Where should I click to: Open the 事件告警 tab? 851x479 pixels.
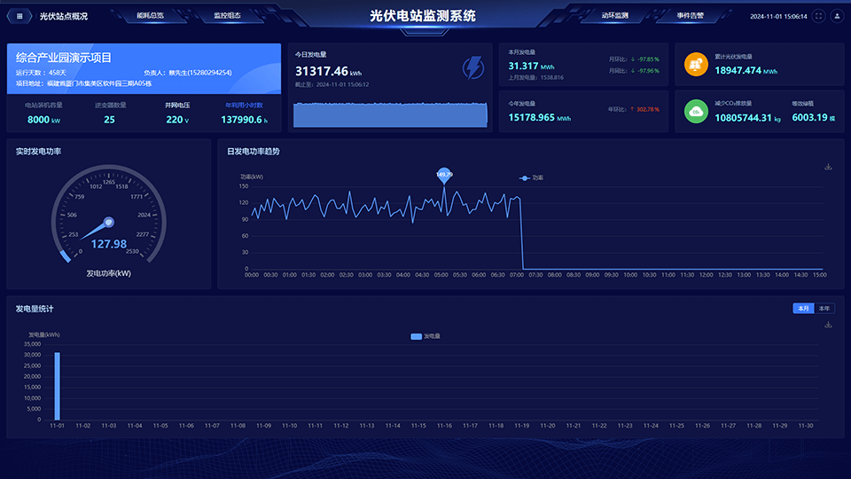click(690, 16)
